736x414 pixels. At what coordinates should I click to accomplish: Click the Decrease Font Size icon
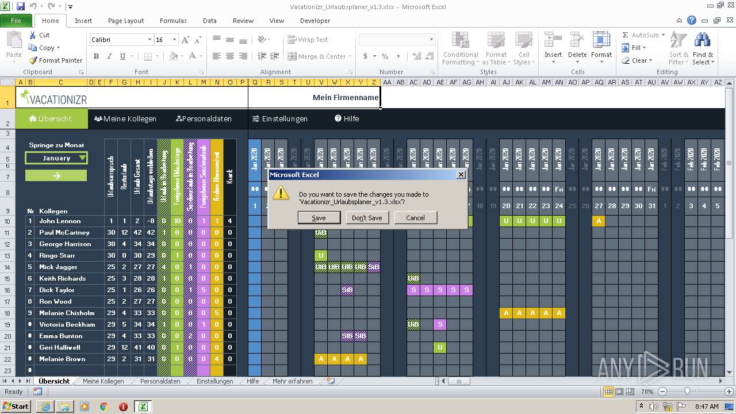(x=197, y=40)
